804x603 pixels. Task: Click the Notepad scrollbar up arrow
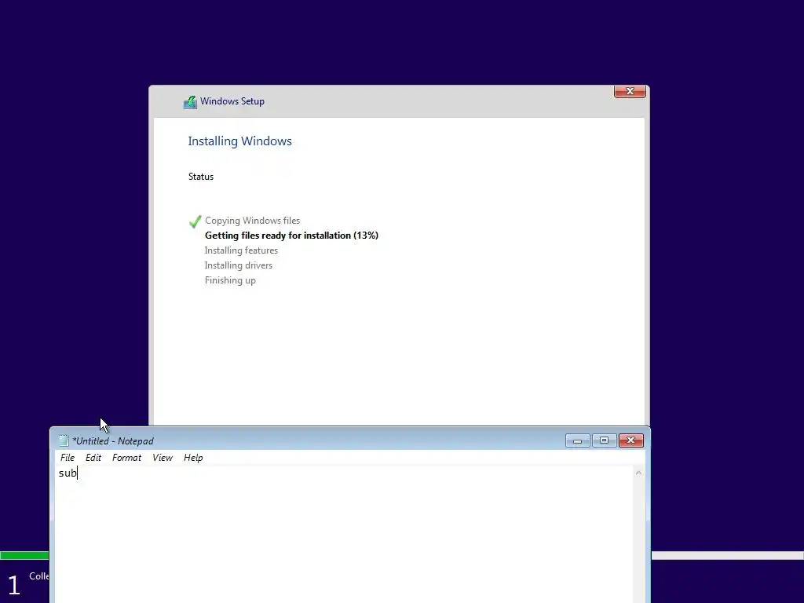point(638,473)
